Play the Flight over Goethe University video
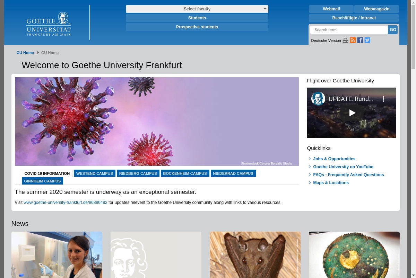 click(352, 113)
